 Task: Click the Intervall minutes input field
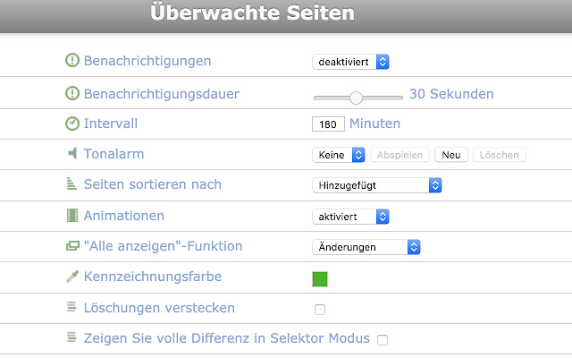click(x=329, y=124)
